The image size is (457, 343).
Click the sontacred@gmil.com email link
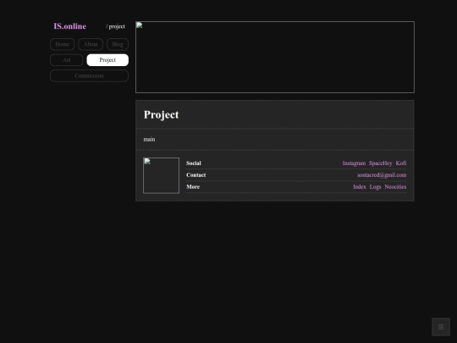tap(382, 175)
